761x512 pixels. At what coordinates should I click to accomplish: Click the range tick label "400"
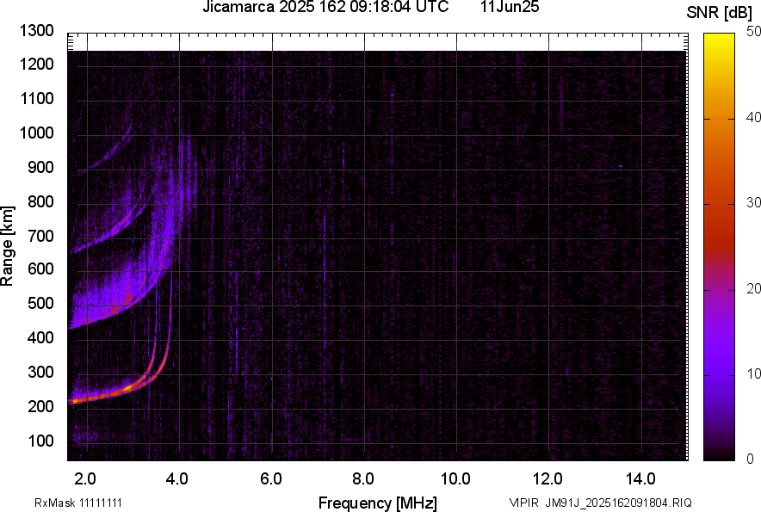40,337
